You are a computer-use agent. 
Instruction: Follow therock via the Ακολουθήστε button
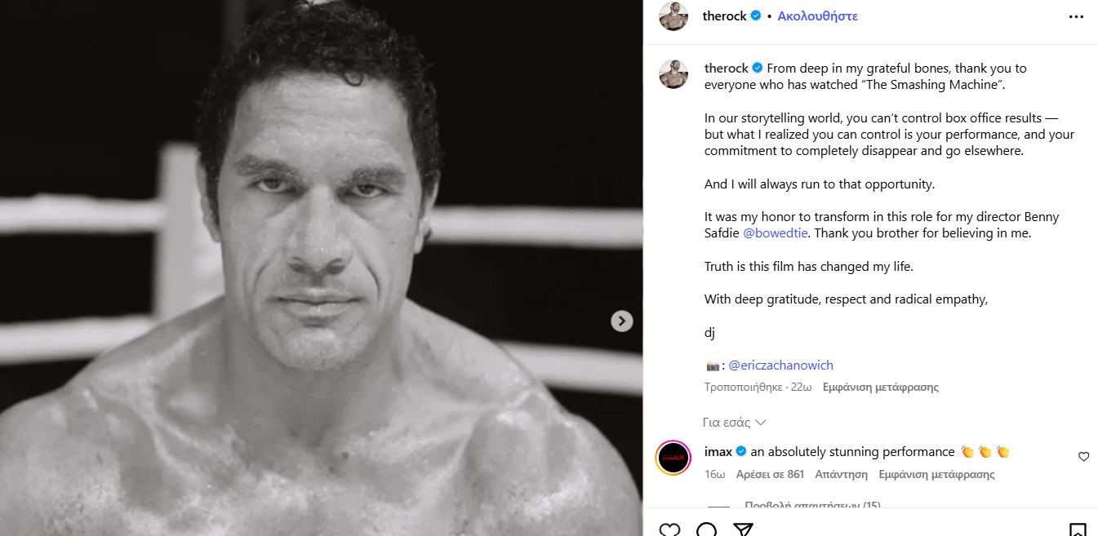tap(817, 16)
